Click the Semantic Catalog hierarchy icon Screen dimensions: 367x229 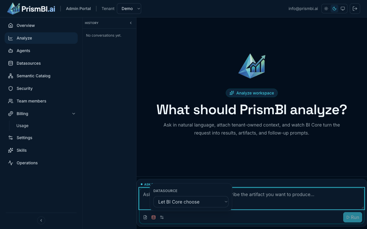tap(11, 76)
